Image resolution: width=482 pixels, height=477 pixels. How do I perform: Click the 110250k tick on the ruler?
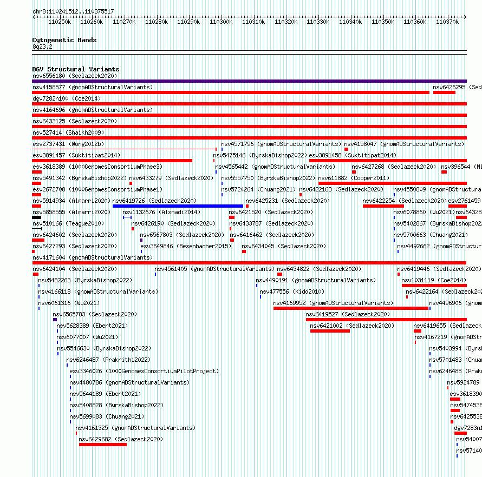click(60, 22)
